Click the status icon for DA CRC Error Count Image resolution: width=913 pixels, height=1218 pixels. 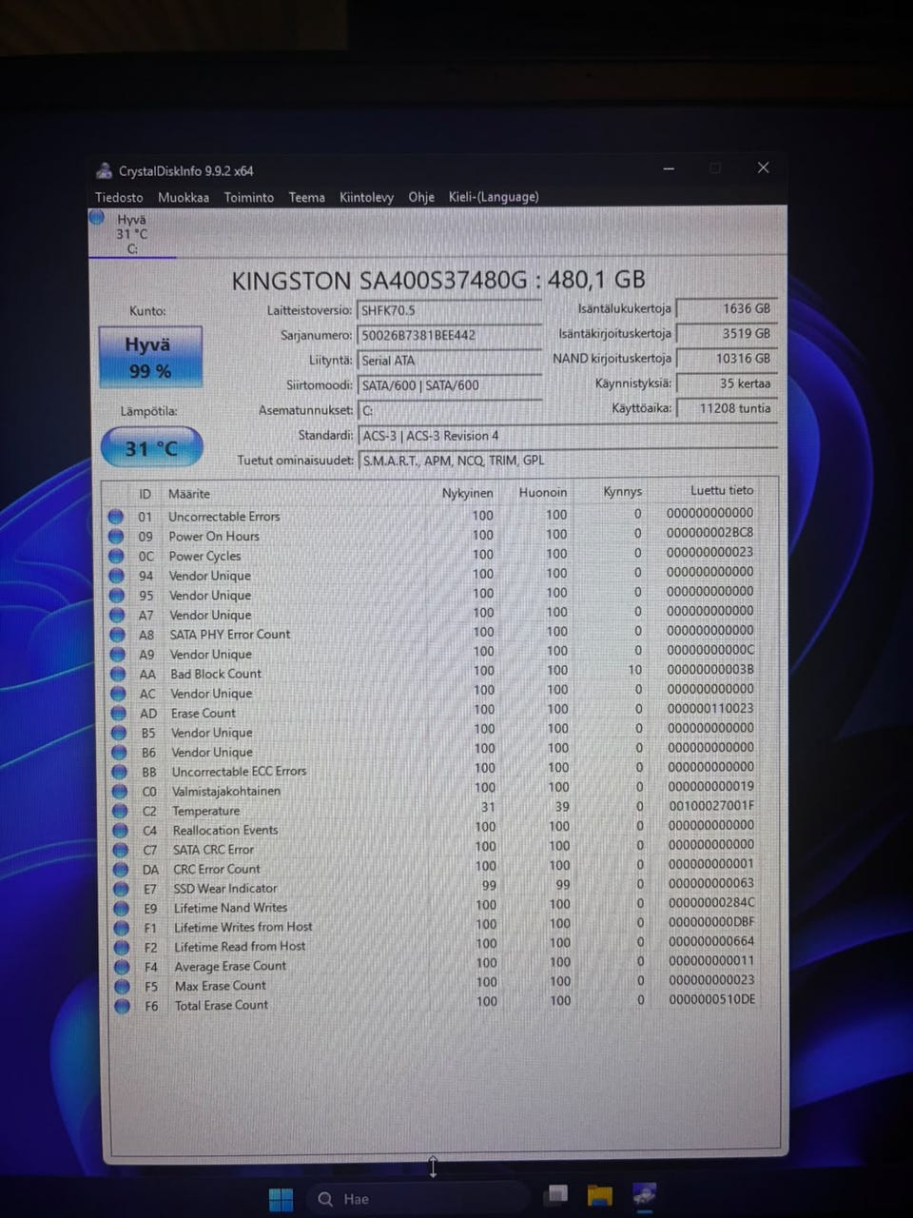(x=121, y=869)
